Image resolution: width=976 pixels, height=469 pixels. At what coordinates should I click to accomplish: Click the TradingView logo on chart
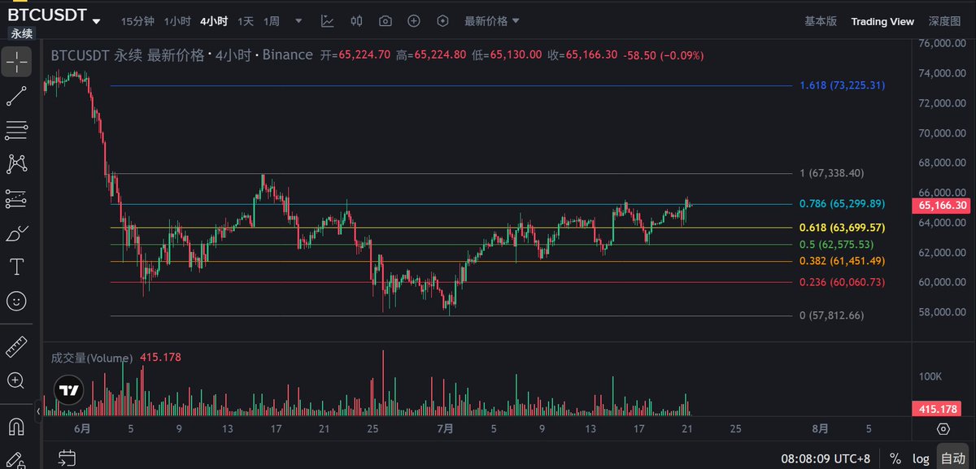[69, 390]
